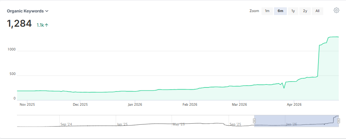Choose the 2y zoom range

[x=305, y=11]
